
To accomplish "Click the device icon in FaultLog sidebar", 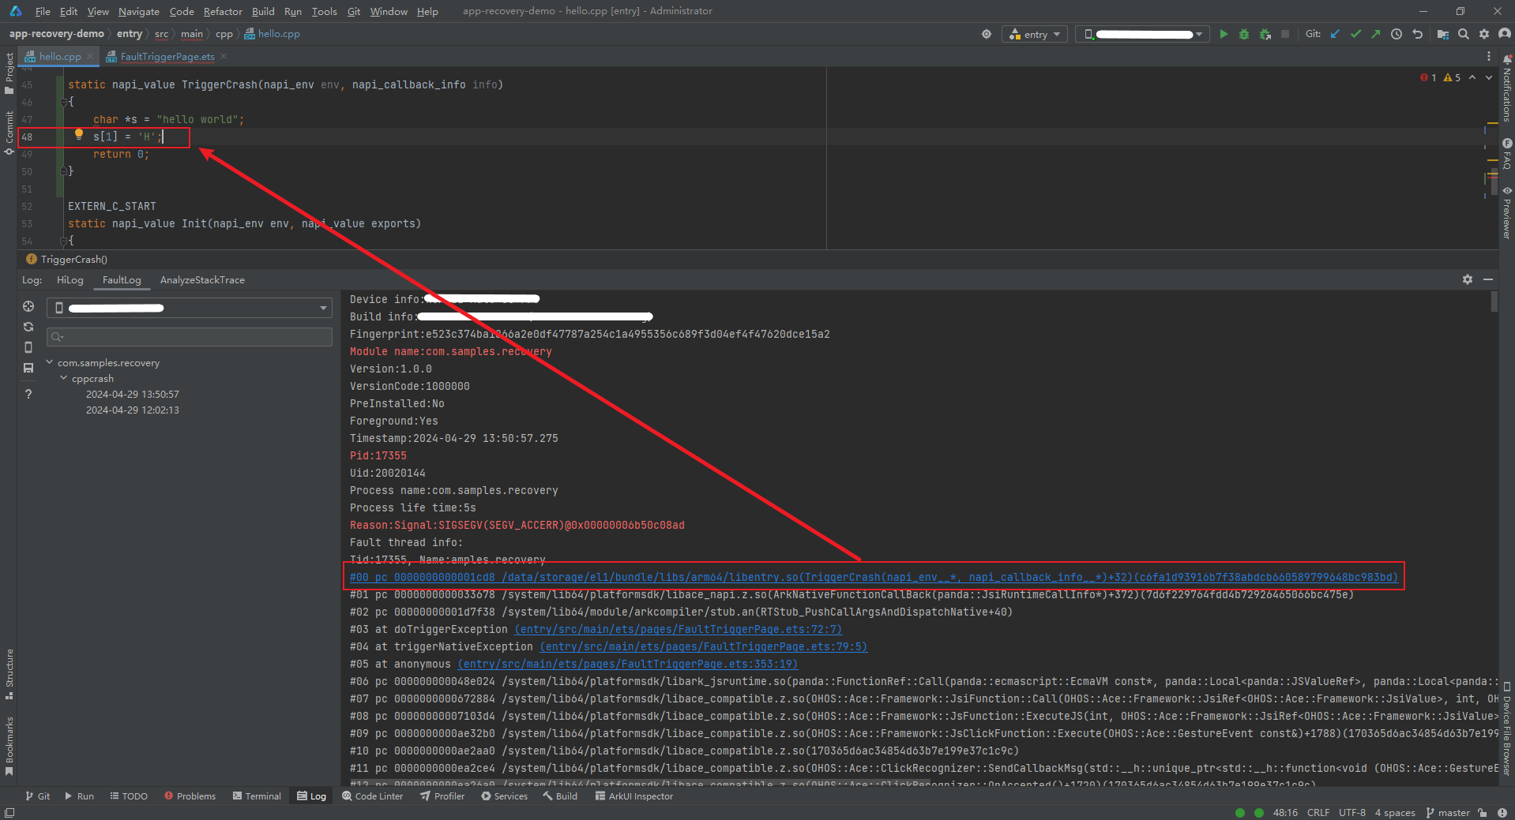I will [x=28, y=347].
